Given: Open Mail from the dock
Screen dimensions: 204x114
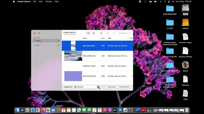Looking at the screenshot, I should (x=53, y=110).
